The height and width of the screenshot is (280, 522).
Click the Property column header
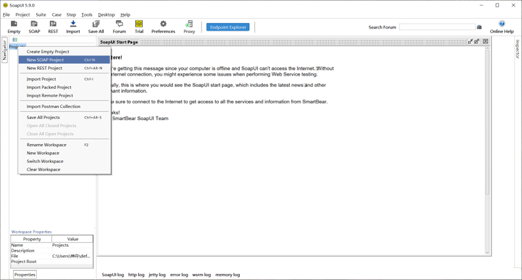click(31, 239)
